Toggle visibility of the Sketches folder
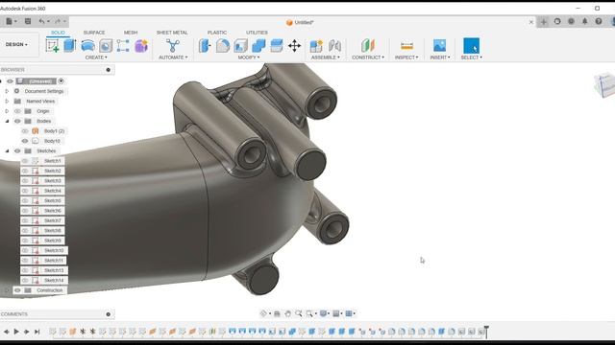Viewport: 615px width, 345px height. click(17, 151)
